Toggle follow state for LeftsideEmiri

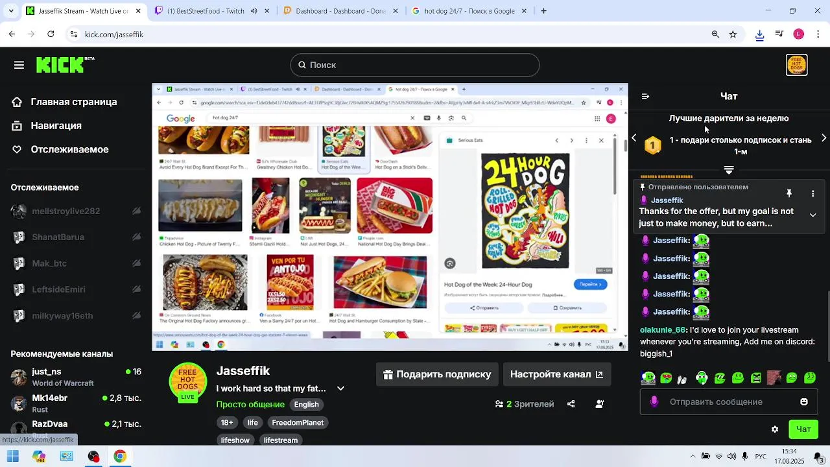(136, 289)
